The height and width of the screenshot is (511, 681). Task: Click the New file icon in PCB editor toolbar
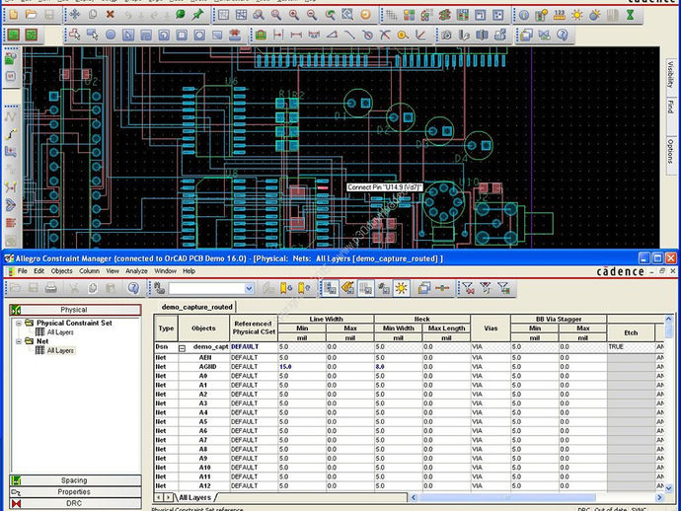[x=14, y=15]
